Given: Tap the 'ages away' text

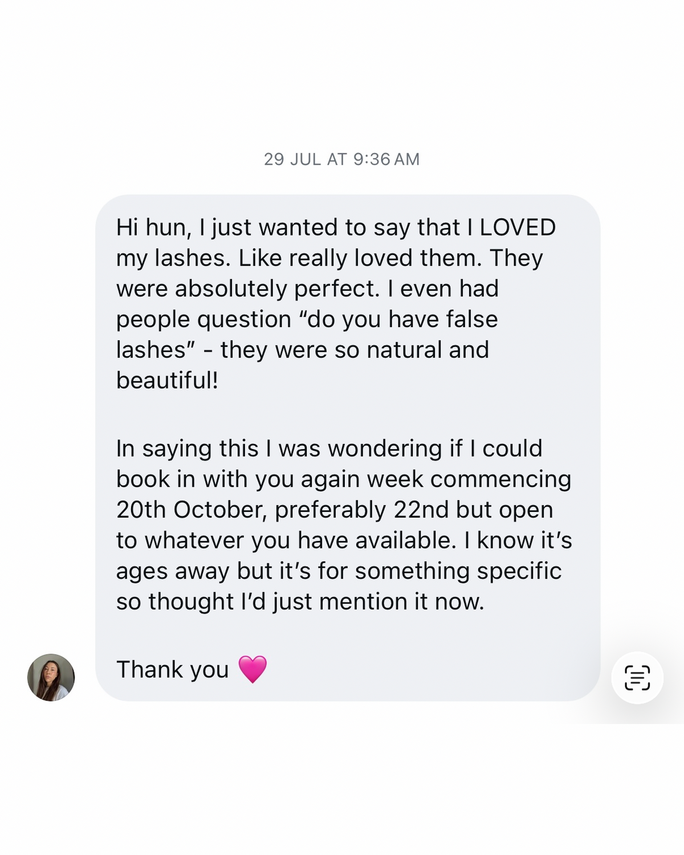Looking at the screenshot, I should [173, 571].
